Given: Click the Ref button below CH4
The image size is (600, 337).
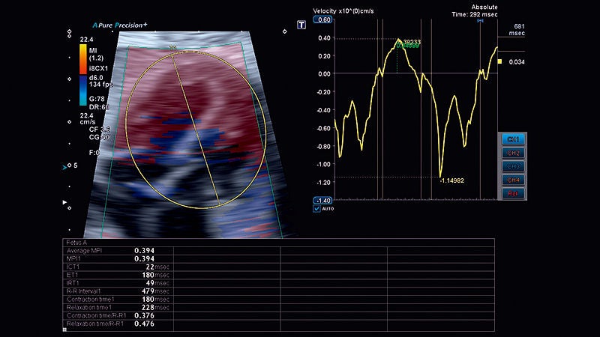Looking at the screenshot, I should click(x=513, y=193).
